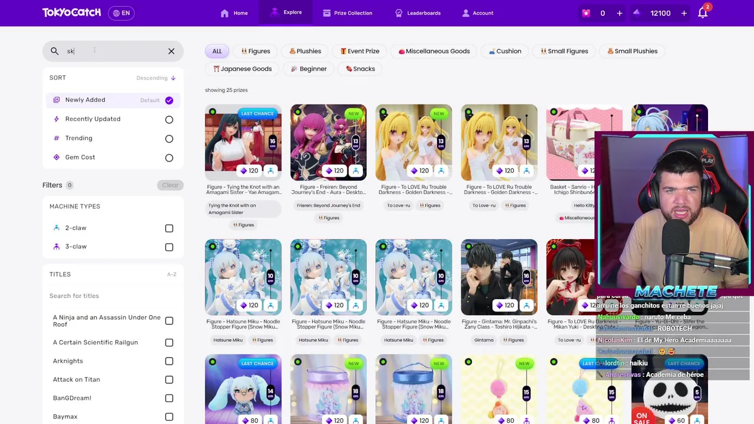Screen dimensions: 754x424
Task: Open the Account menu
Action: coord(478,13)
